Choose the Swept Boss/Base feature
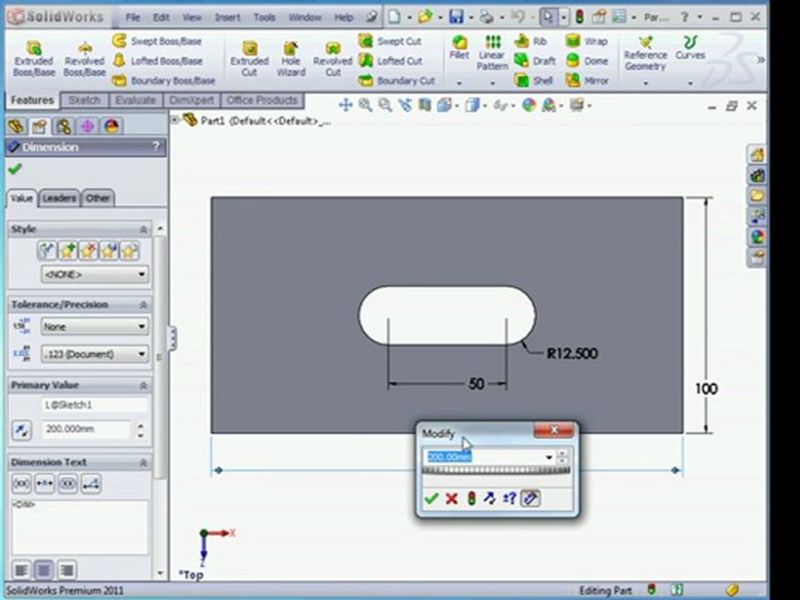Image resolution: width=800 pixels, height=600 pixels. 157,41
